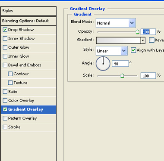Viewport: 164px width, 161px height.
Task: Select the Gradient Overlay row label
Action: coord(25,109)
